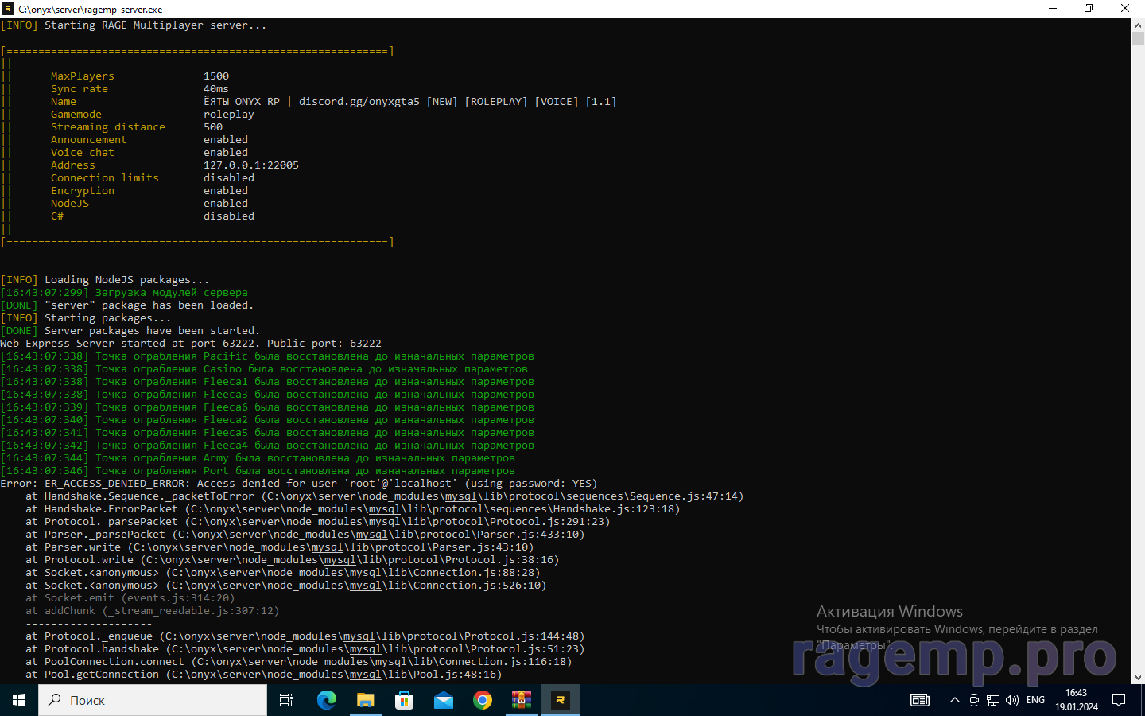Click the scrollbar down arrow in console
1145x716 pixels.
(1138, 677)
